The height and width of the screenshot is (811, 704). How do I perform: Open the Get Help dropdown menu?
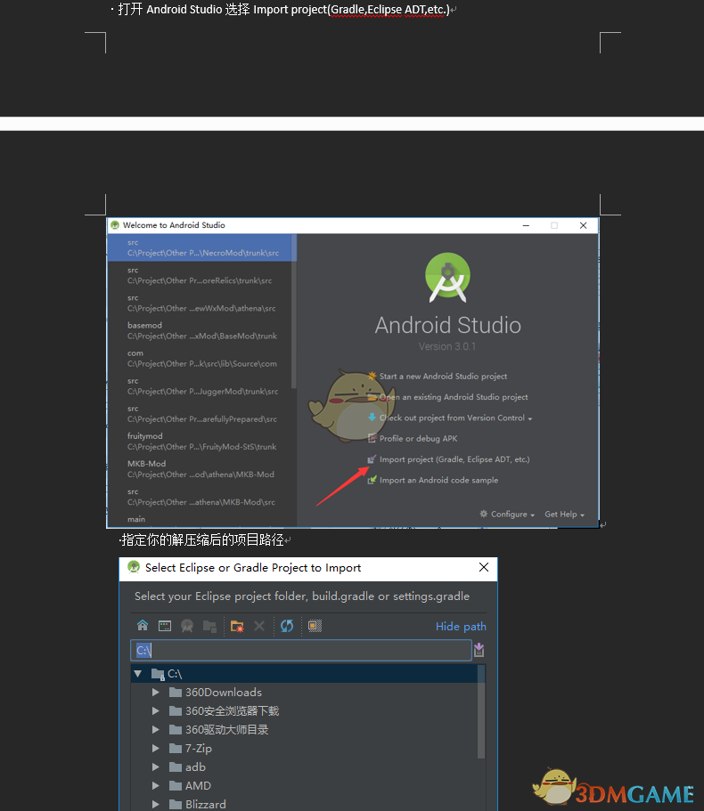[564, 514]
